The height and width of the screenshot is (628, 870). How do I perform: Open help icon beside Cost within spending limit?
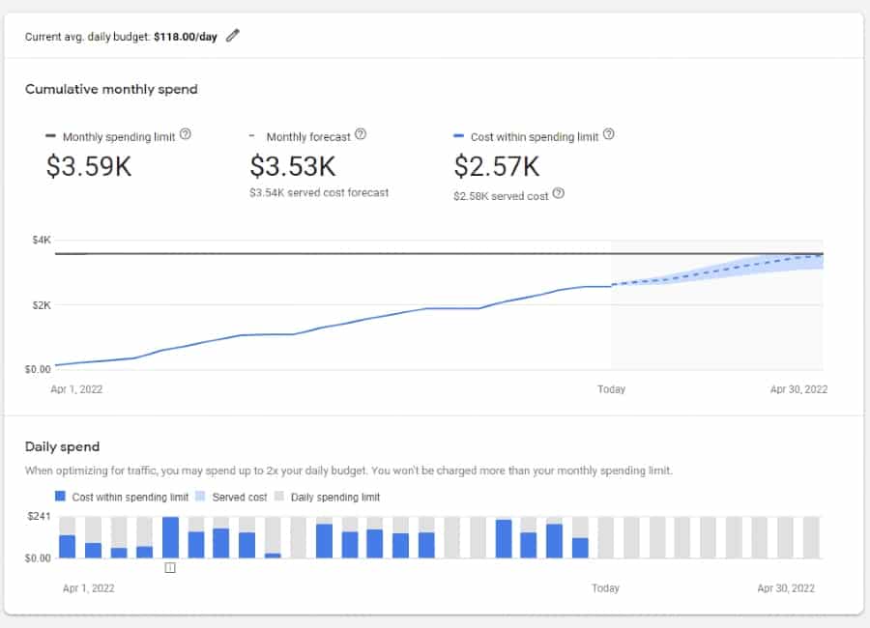[609, 134]
